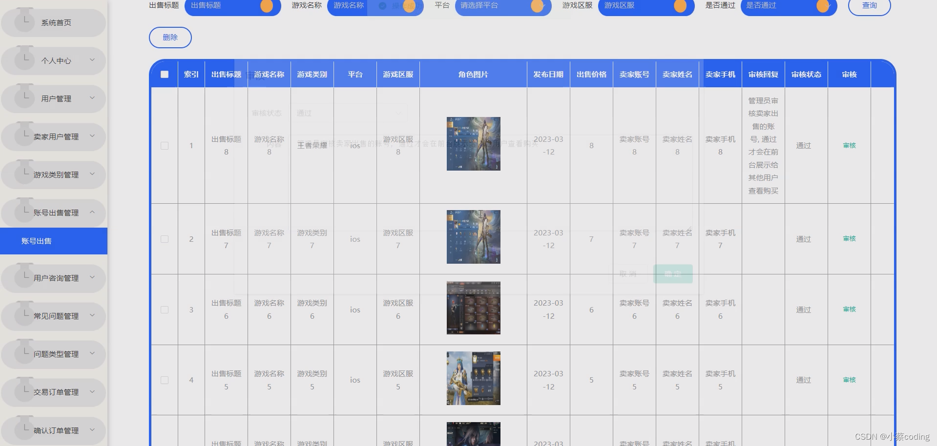Click 卖家账号 5 cell
Screen dimensions: 937x446
(634, 380)
